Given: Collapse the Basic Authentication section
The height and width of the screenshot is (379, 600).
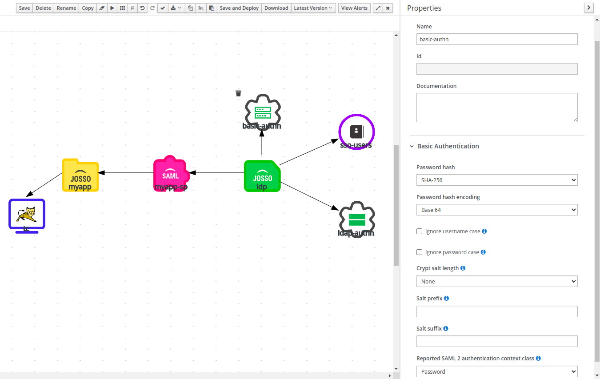Looking at the screenshot, I should tap(412, 146).
